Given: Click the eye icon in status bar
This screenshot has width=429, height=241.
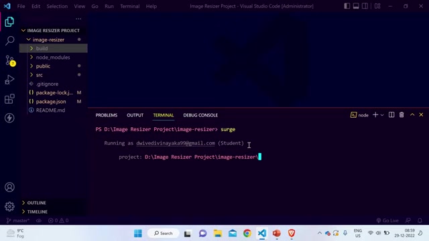Looking at the screenshot, I should [x=39, y=220].
